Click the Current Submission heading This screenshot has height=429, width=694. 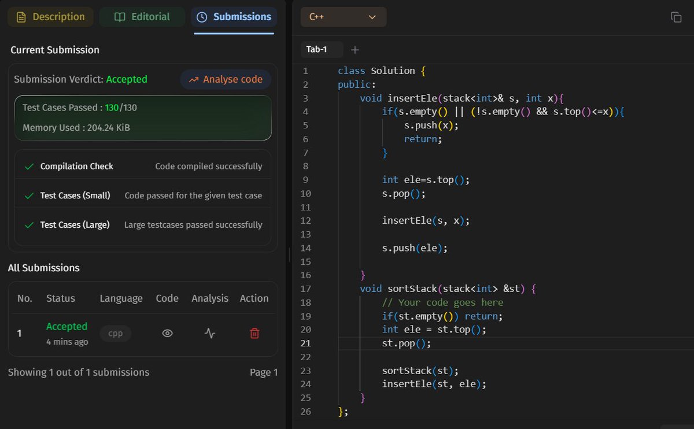tap(55, 50)
